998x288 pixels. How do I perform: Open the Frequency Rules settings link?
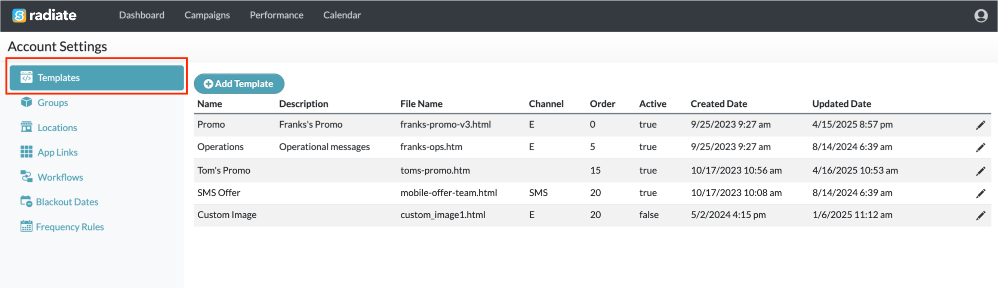point(70,226)
